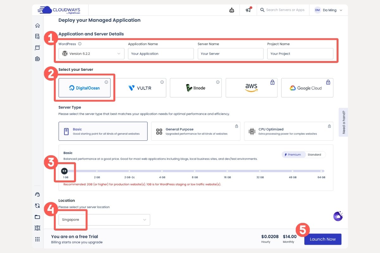Viewport: 380px width, 253px height.
Task: Click the 1 GB server size slider handle
Action: click(64, 171)
